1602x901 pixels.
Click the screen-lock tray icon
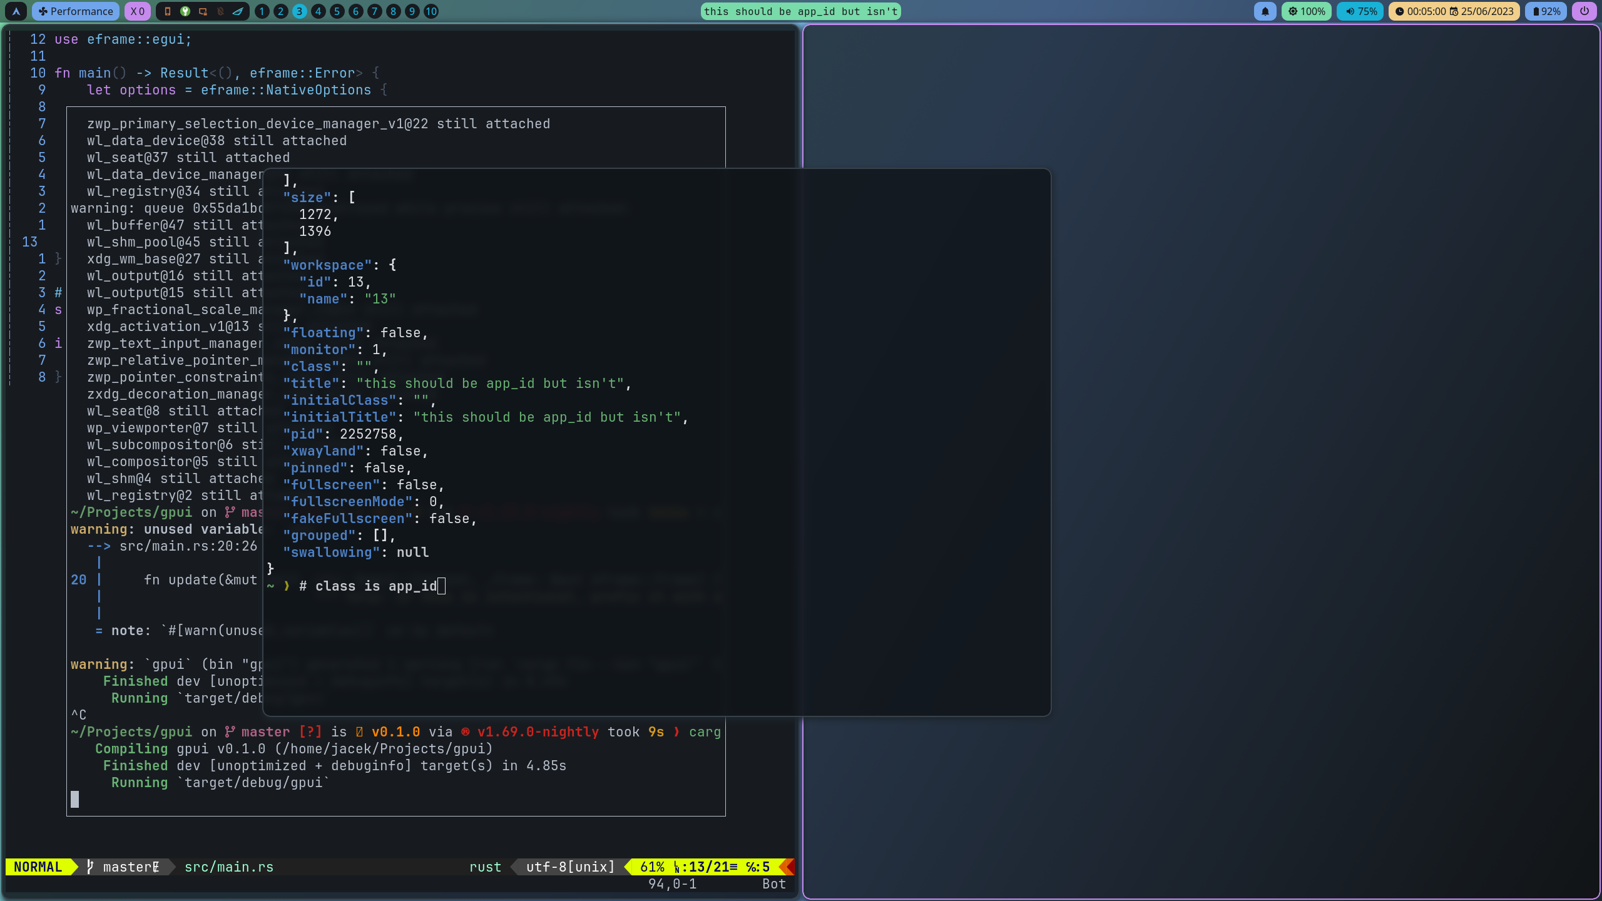click(202, 11)
